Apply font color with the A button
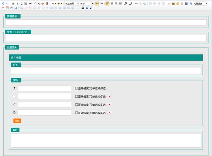The width and height of the screenshot is (212, 156). pos(53,4)
